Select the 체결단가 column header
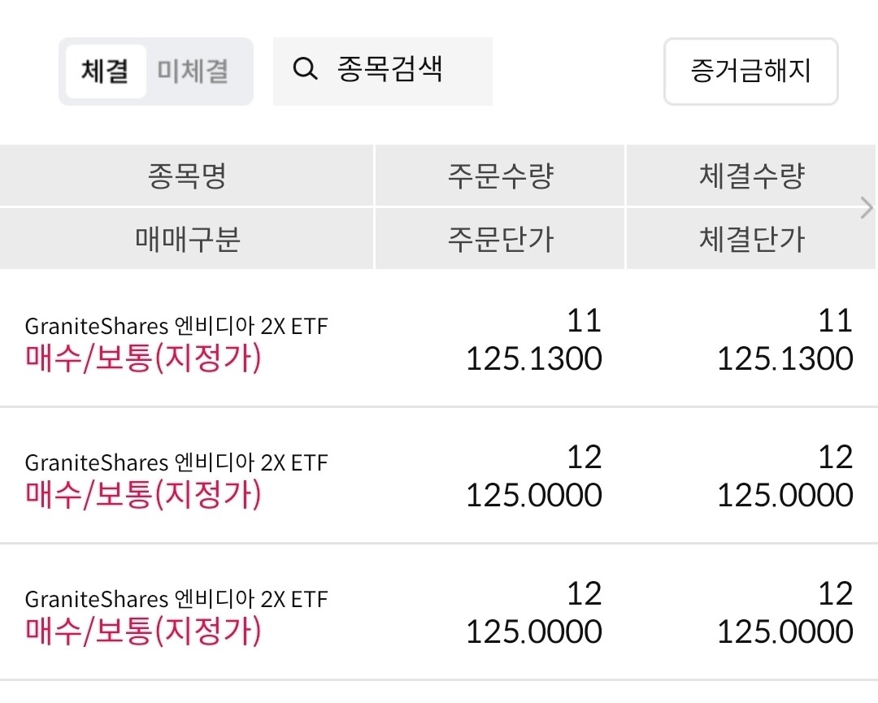 pos(751,239)
